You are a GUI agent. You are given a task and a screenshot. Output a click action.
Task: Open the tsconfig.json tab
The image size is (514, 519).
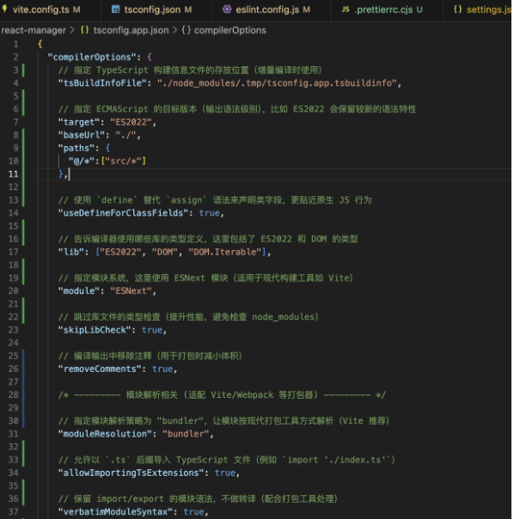157,9
